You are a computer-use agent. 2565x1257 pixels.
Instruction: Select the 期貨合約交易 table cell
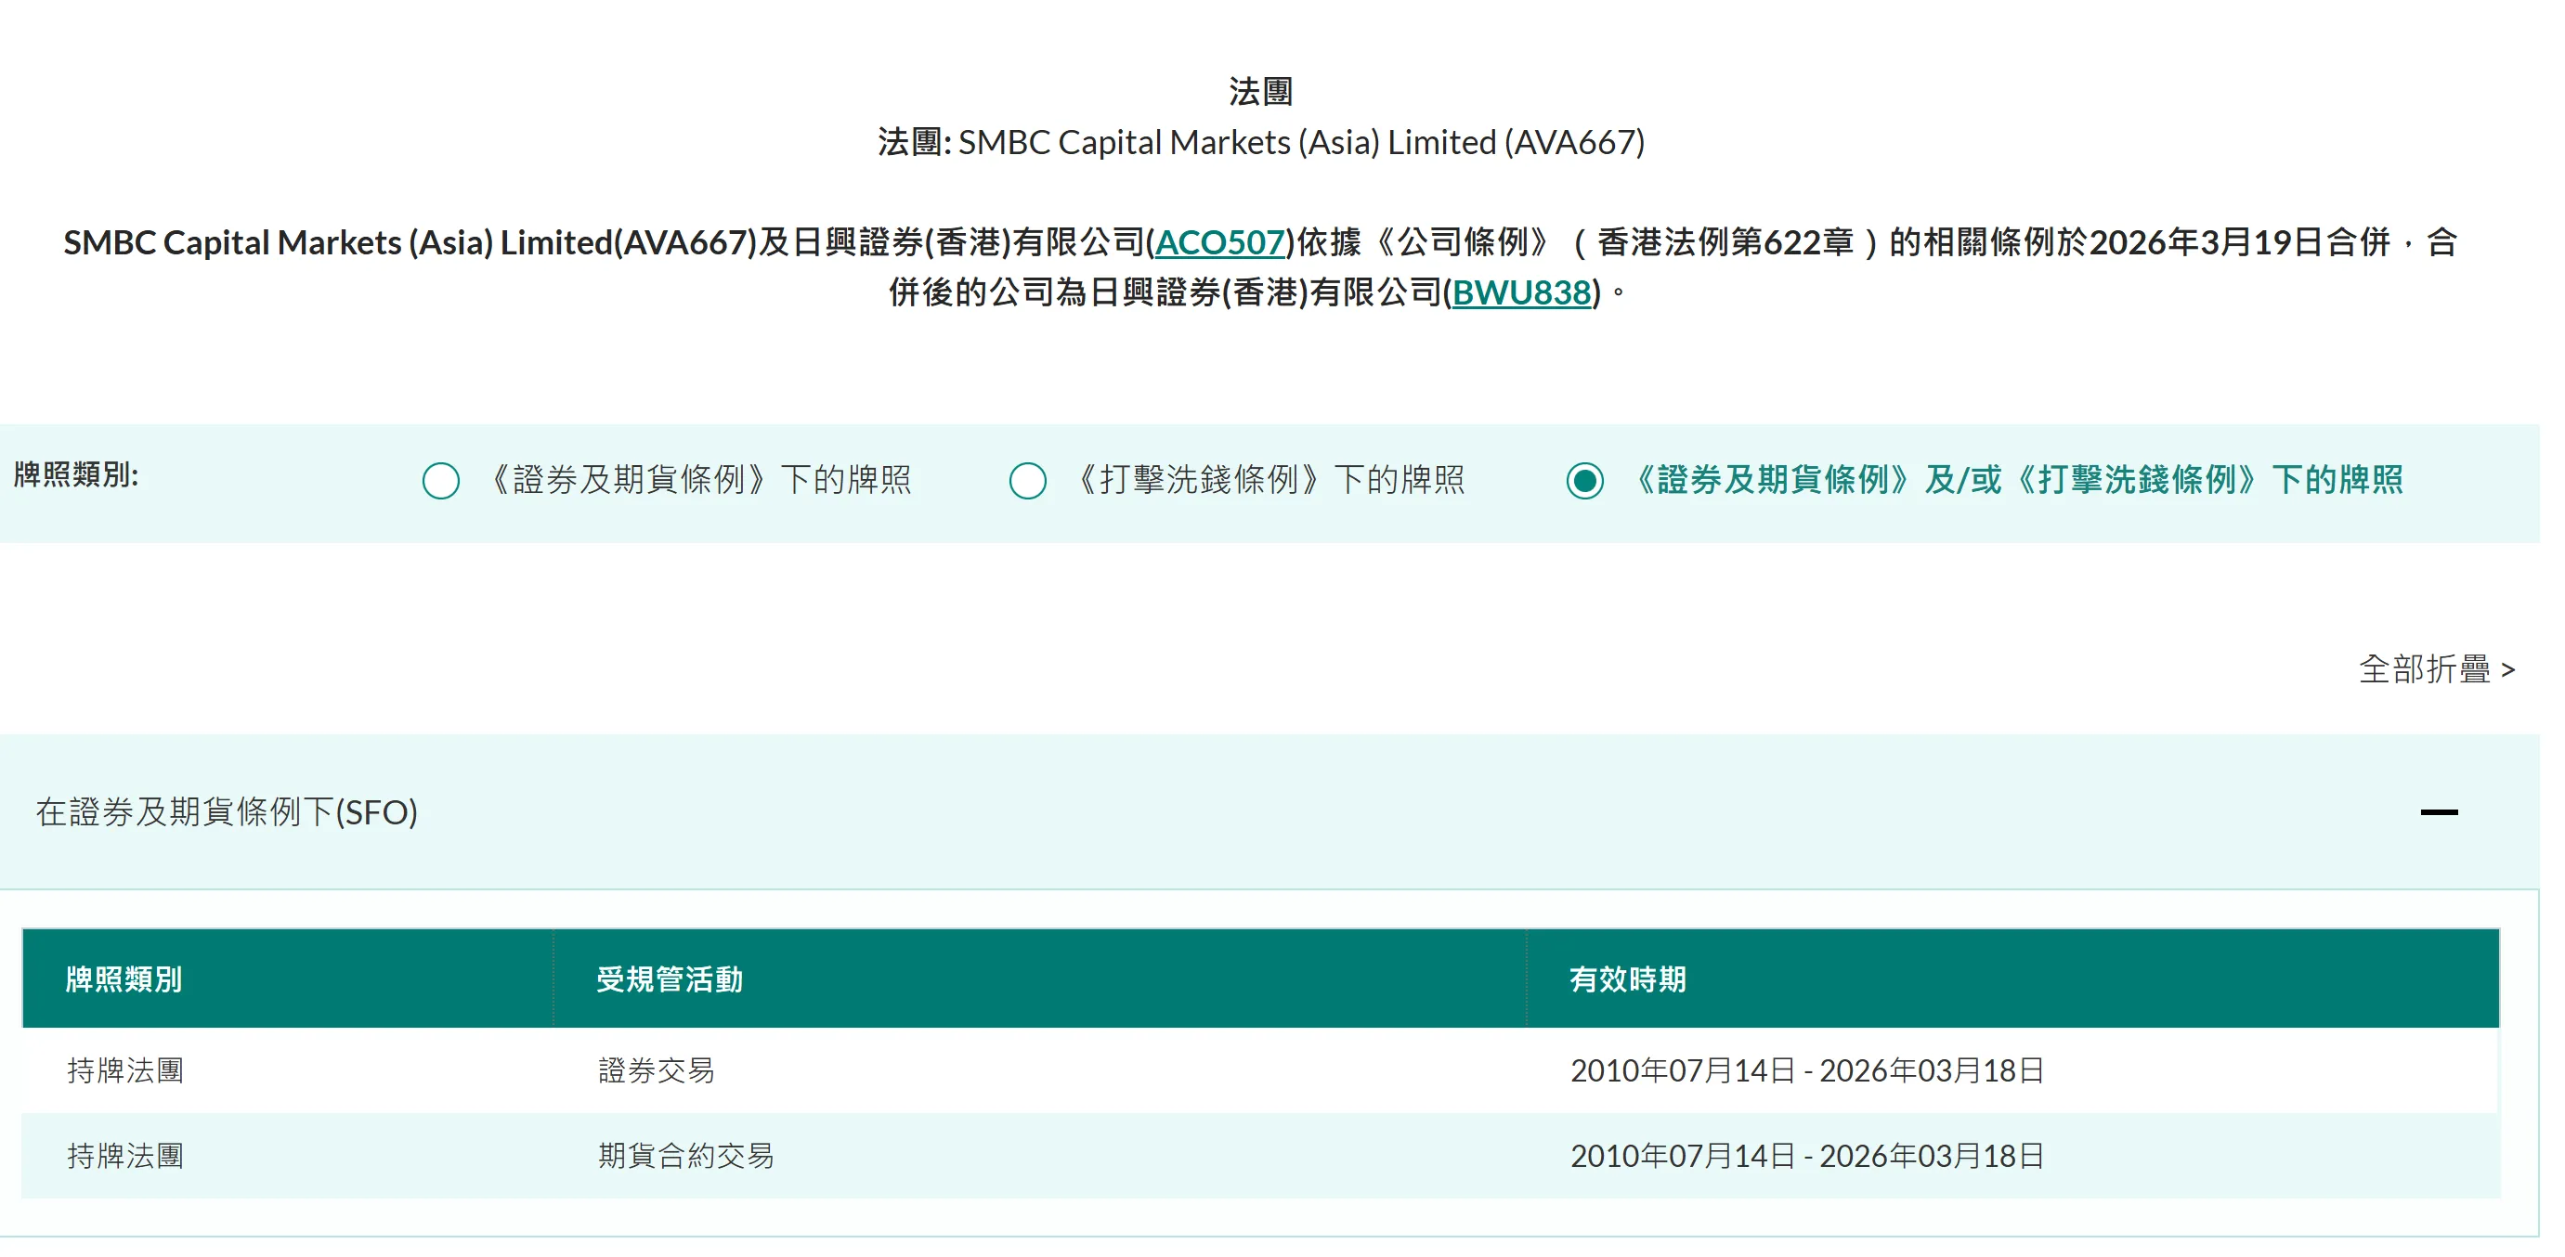[686, 1156]
